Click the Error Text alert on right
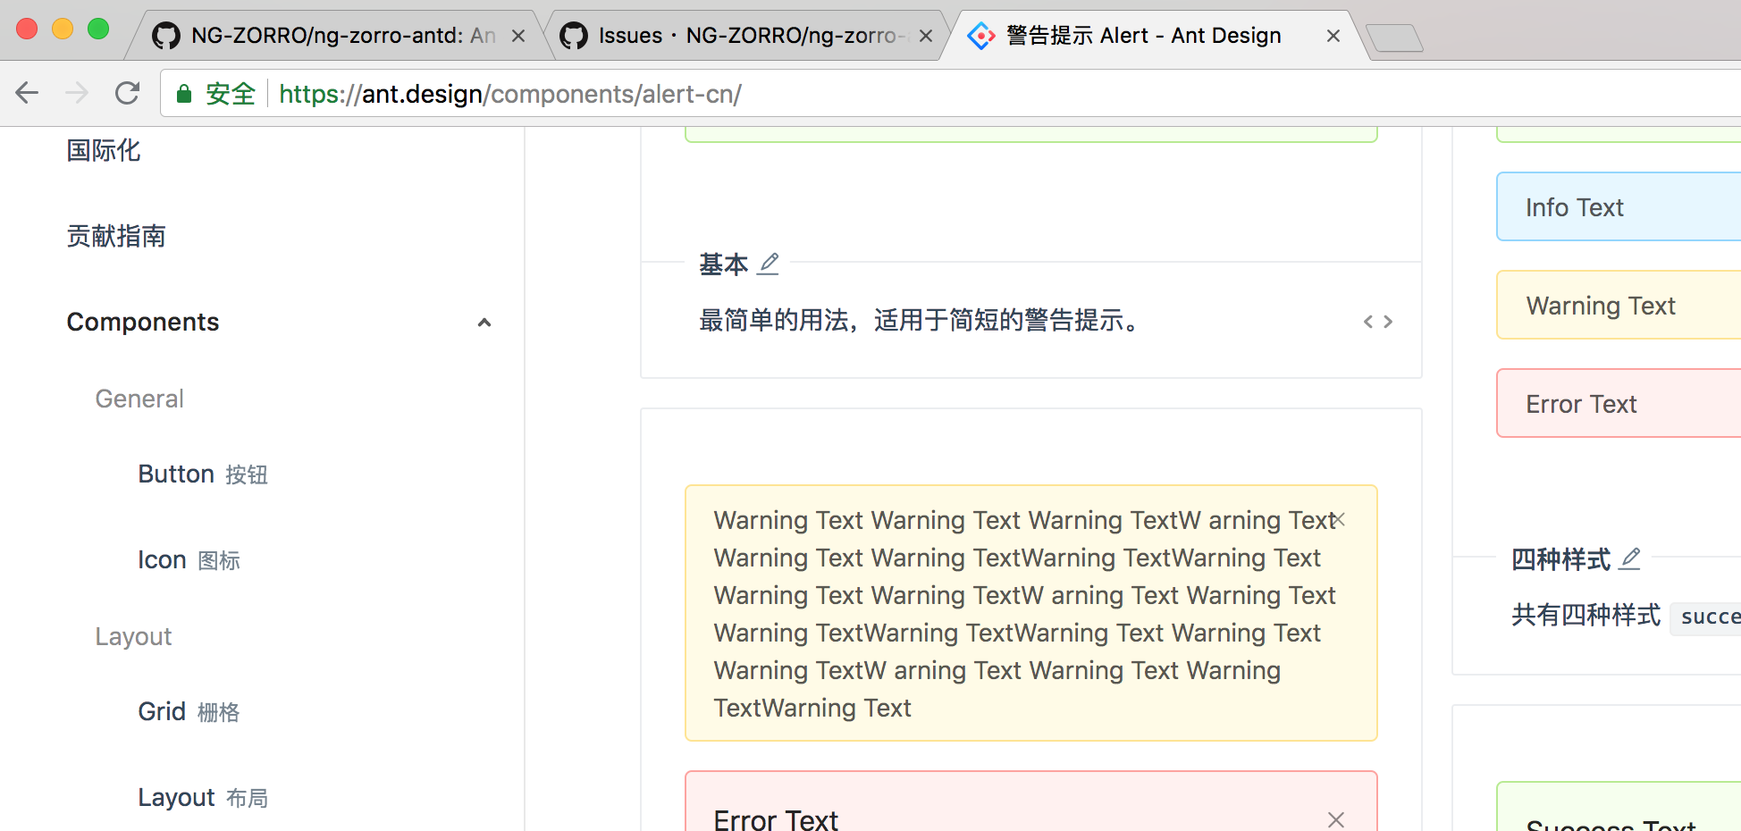1741x831 pixels. click(x=1619, y=403)
